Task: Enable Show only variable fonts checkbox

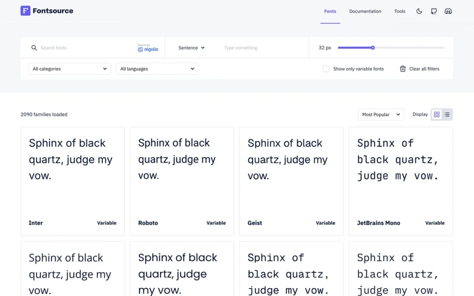Action: (326, 69)
